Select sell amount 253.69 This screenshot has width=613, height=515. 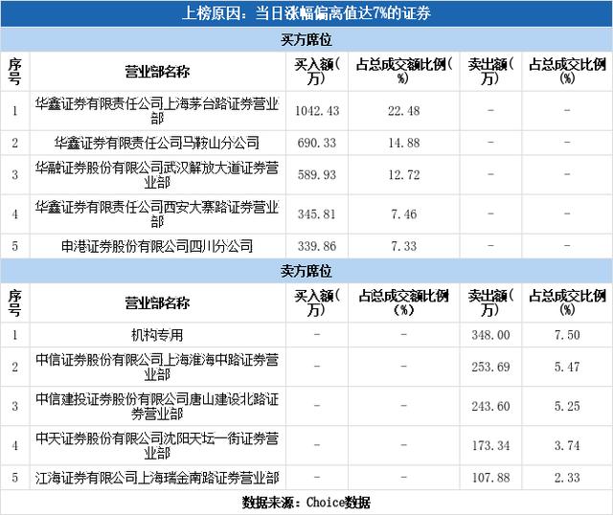[x=490, y=367]
